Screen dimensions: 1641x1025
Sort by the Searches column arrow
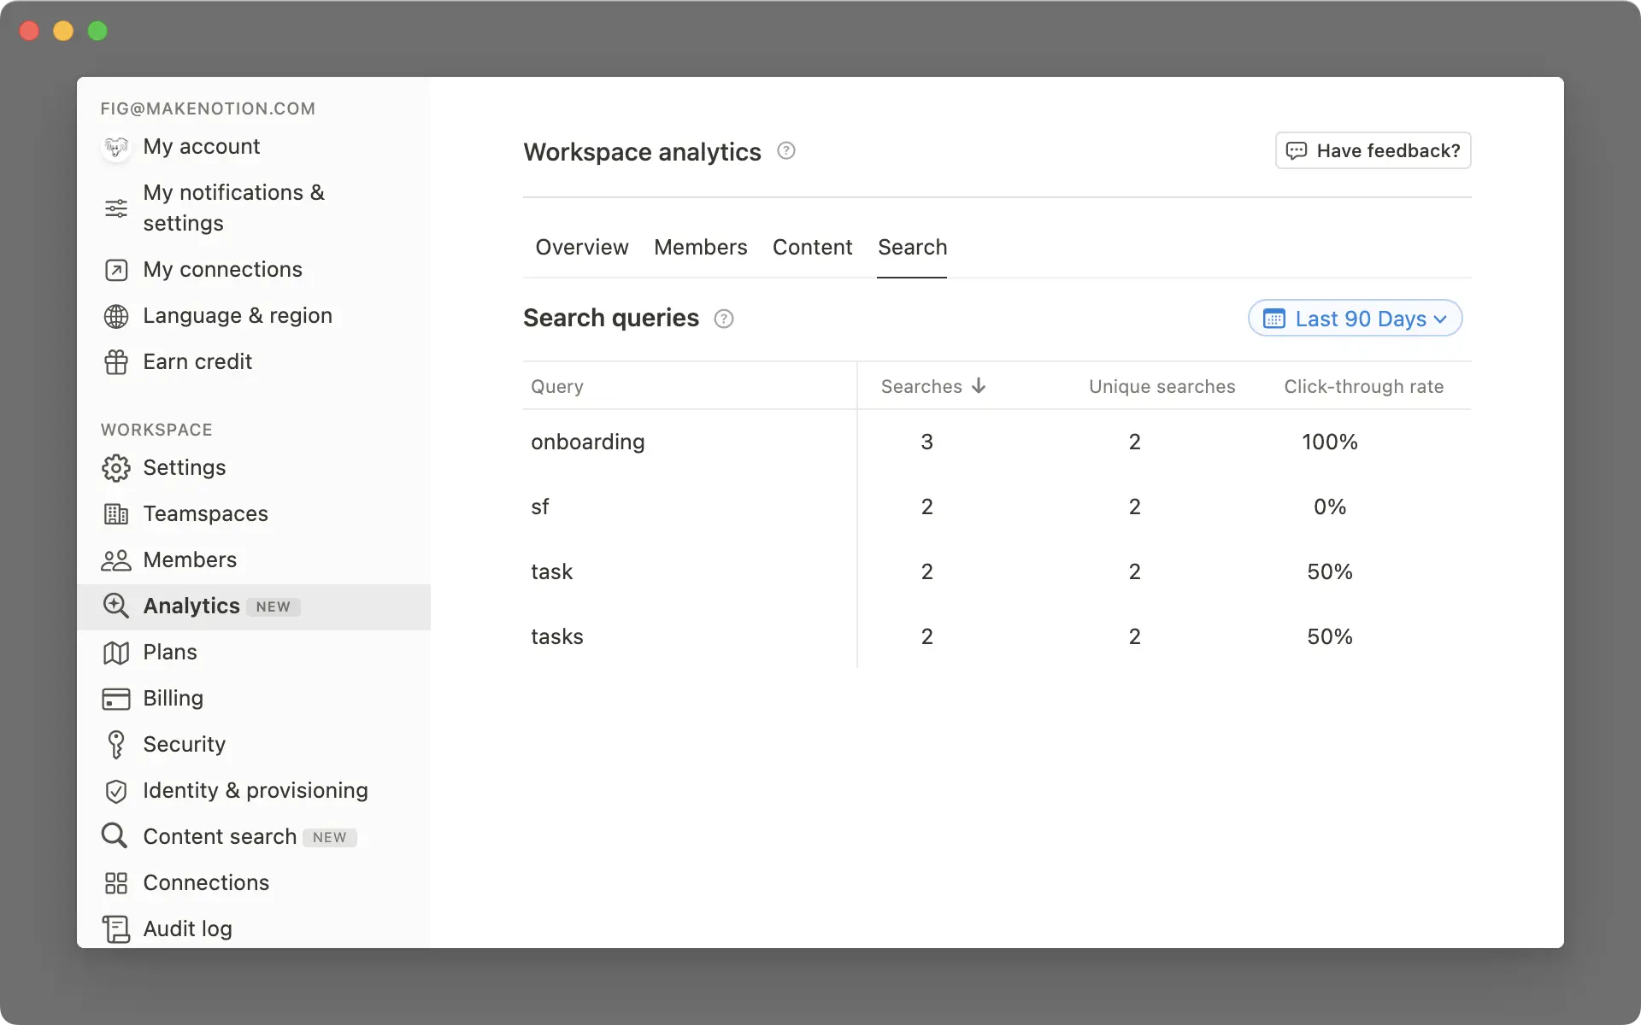pos(978,385)
